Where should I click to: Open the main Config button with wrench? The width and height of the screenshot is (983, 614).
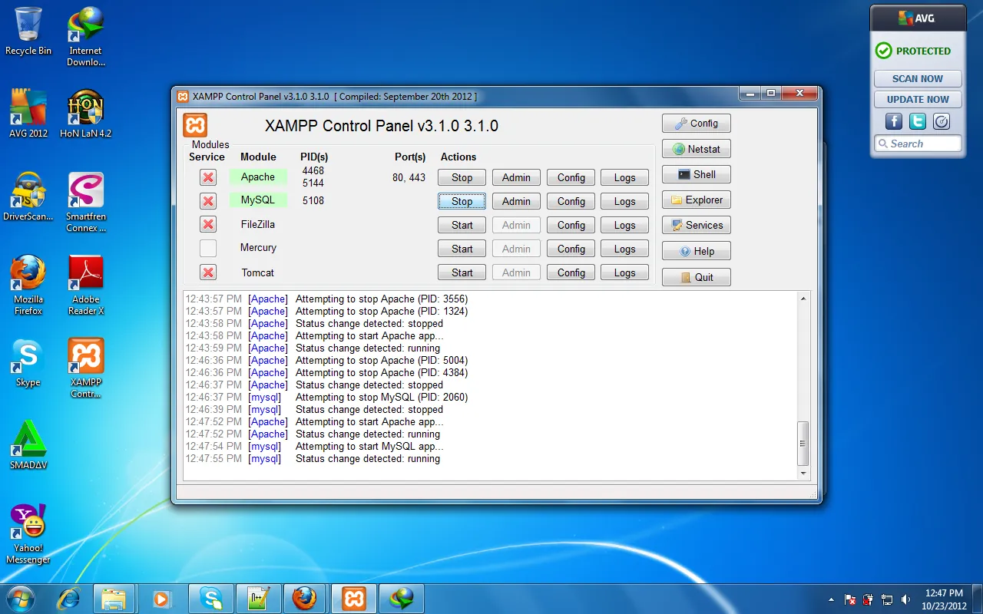[x=696, y=123]
